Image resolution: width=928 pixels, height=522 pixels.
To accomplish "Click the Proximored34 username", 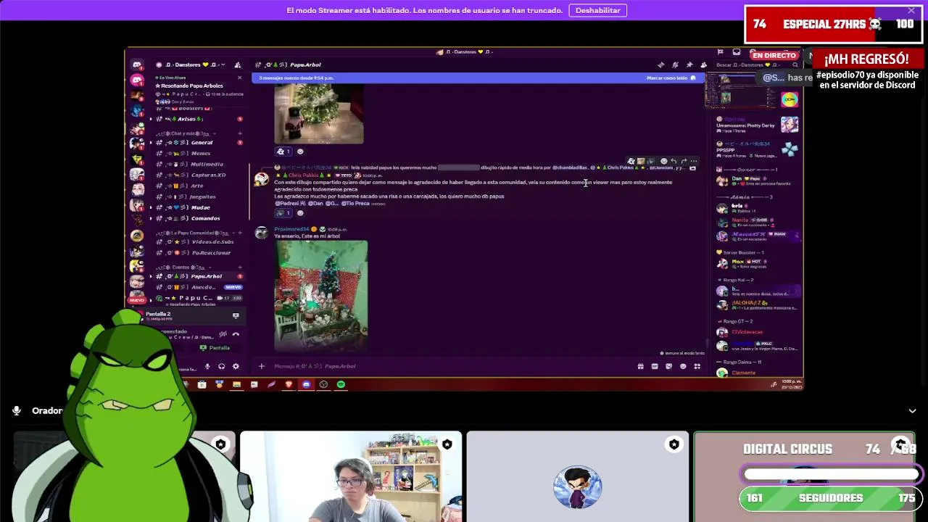I will tap(291, 229).
